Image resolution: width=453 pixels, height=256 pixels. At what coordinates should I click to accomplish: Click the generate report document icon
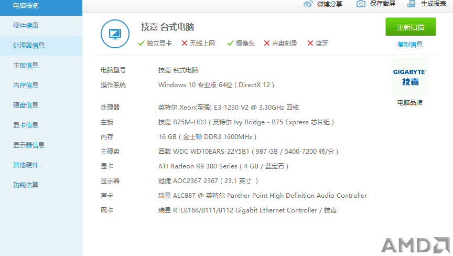coord(412,4)
